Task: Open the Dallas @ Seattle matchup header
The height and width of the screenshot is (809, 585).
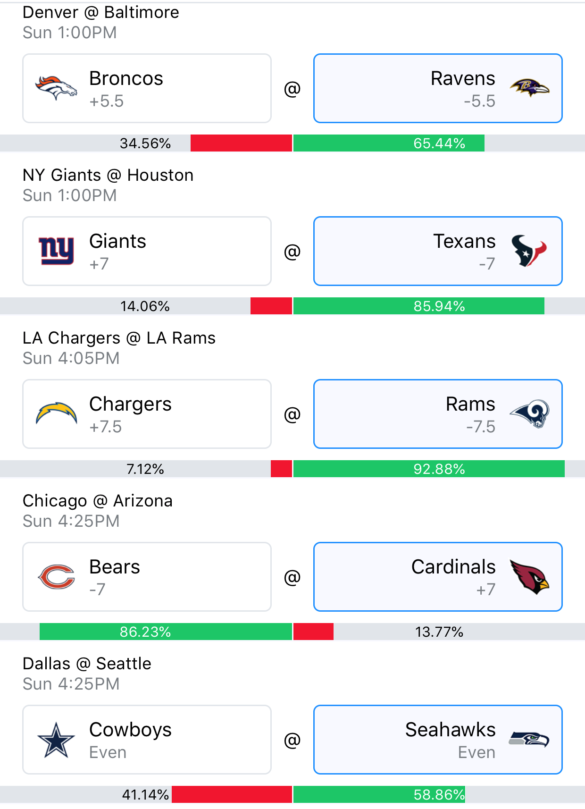Action: point(87,664)
